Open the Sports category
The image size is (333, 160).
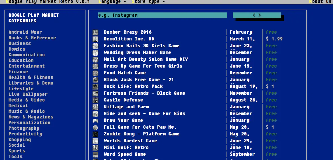(x=17, y=151)
